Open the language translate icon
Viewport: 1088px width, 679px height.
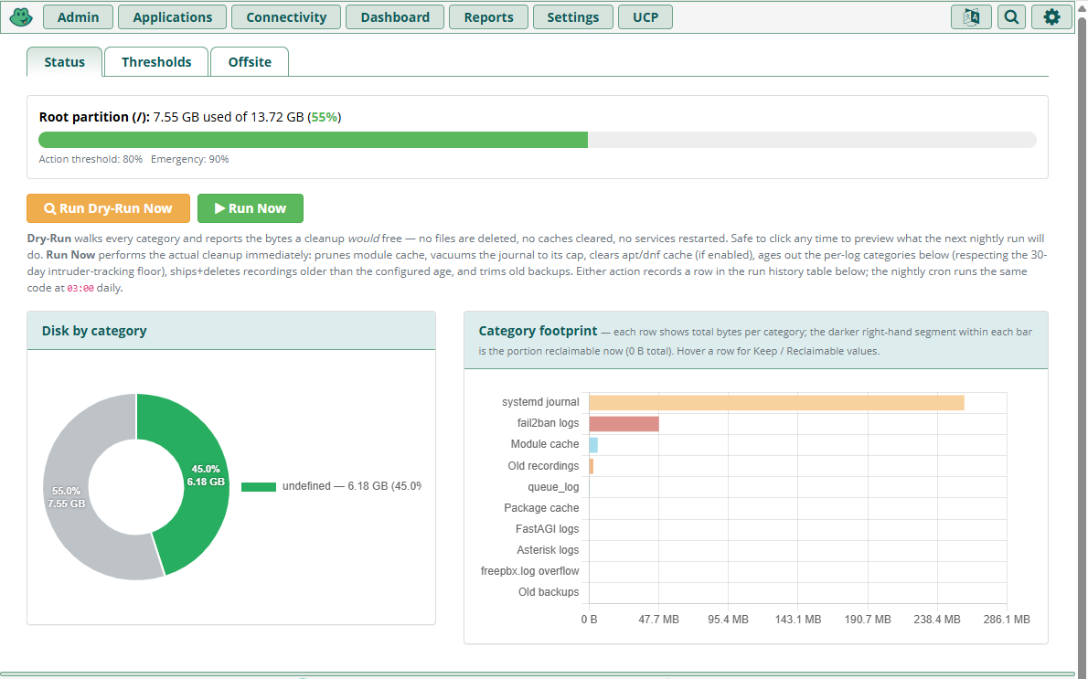pyautogui.click(x=971, y=17)
